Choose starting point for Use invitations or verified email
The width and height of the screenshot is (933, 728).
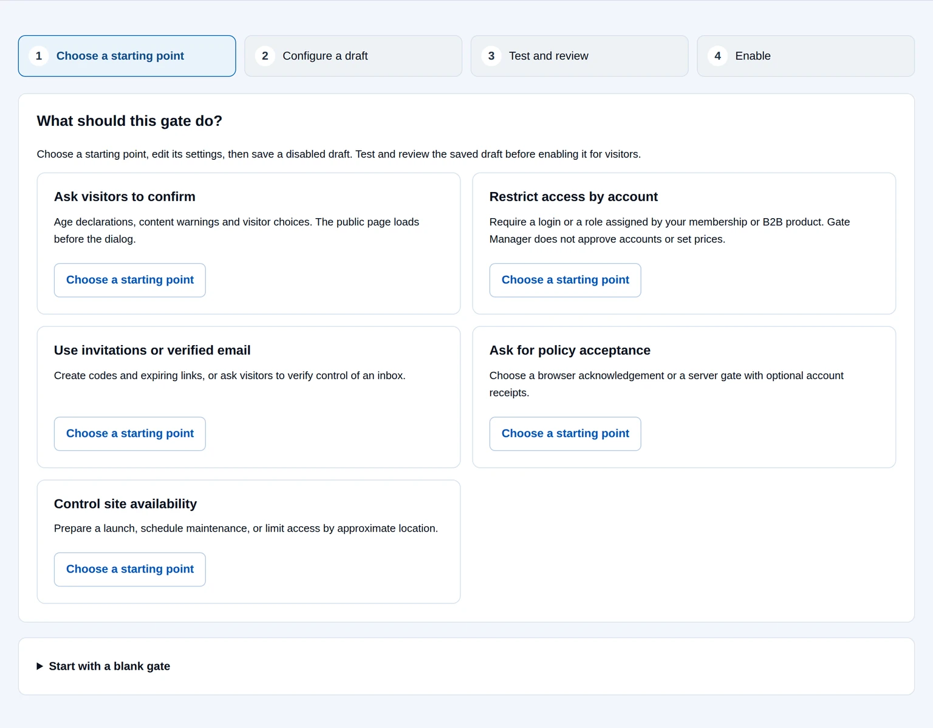[x=130, y=434]
